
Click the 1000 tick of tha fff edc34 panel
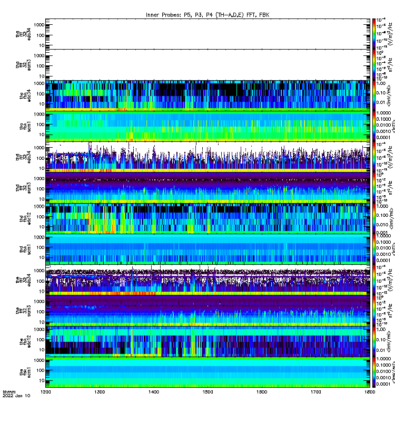[39, 25]
